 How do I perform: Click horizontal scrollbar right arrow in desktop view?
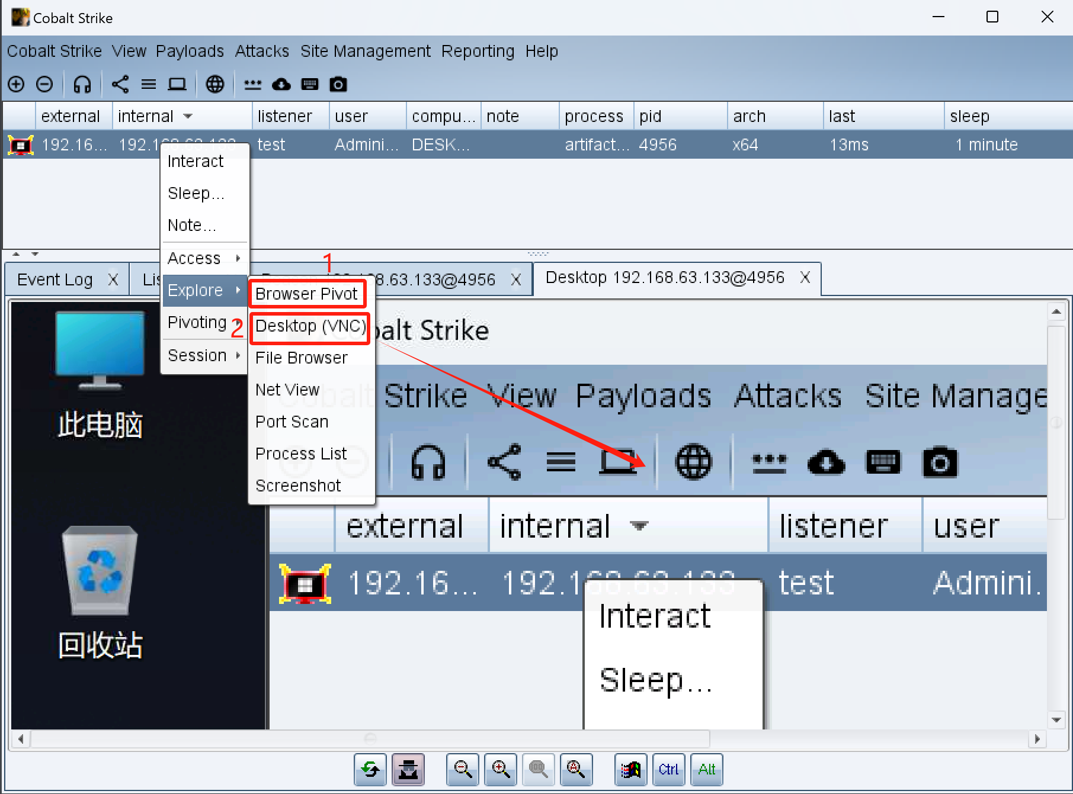click(x=1037, y=739)
